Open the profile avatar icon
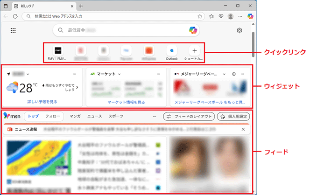 tap(231, 16)
